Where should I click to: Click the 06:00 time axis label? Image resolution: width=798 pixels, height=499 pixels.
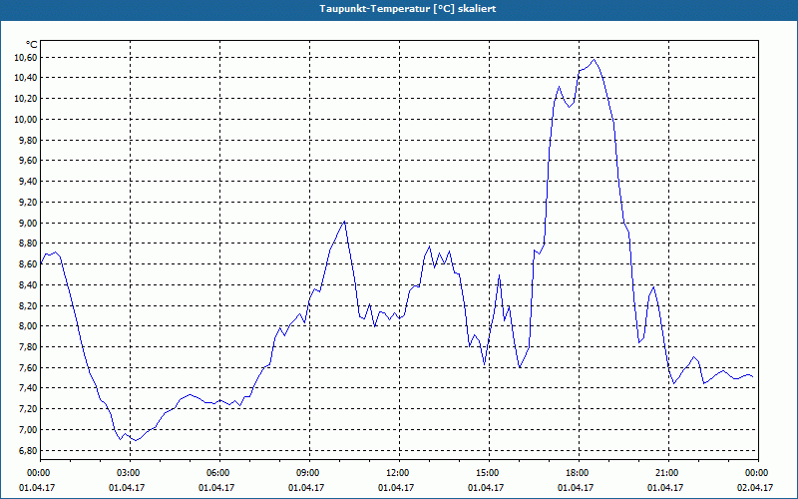[217, 473]
